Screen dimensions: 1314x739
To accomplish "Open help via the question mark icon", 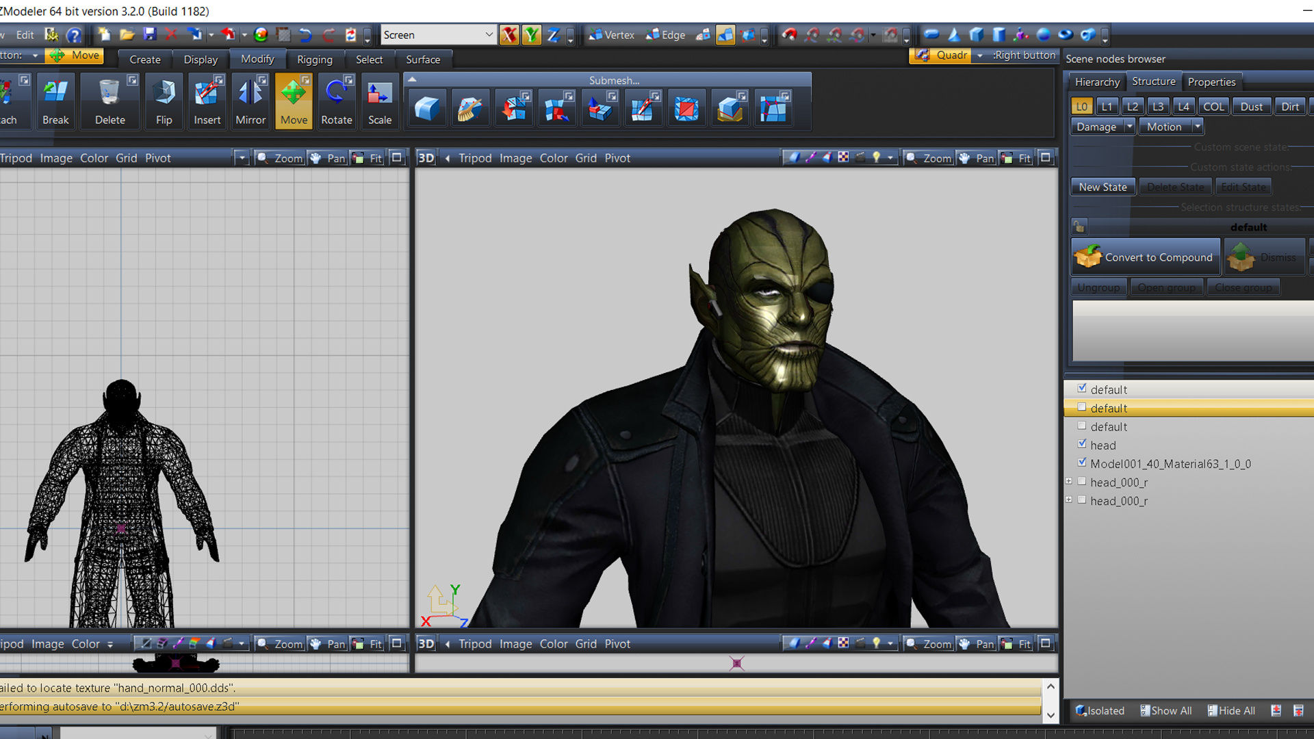I will [x=74, y=34].
